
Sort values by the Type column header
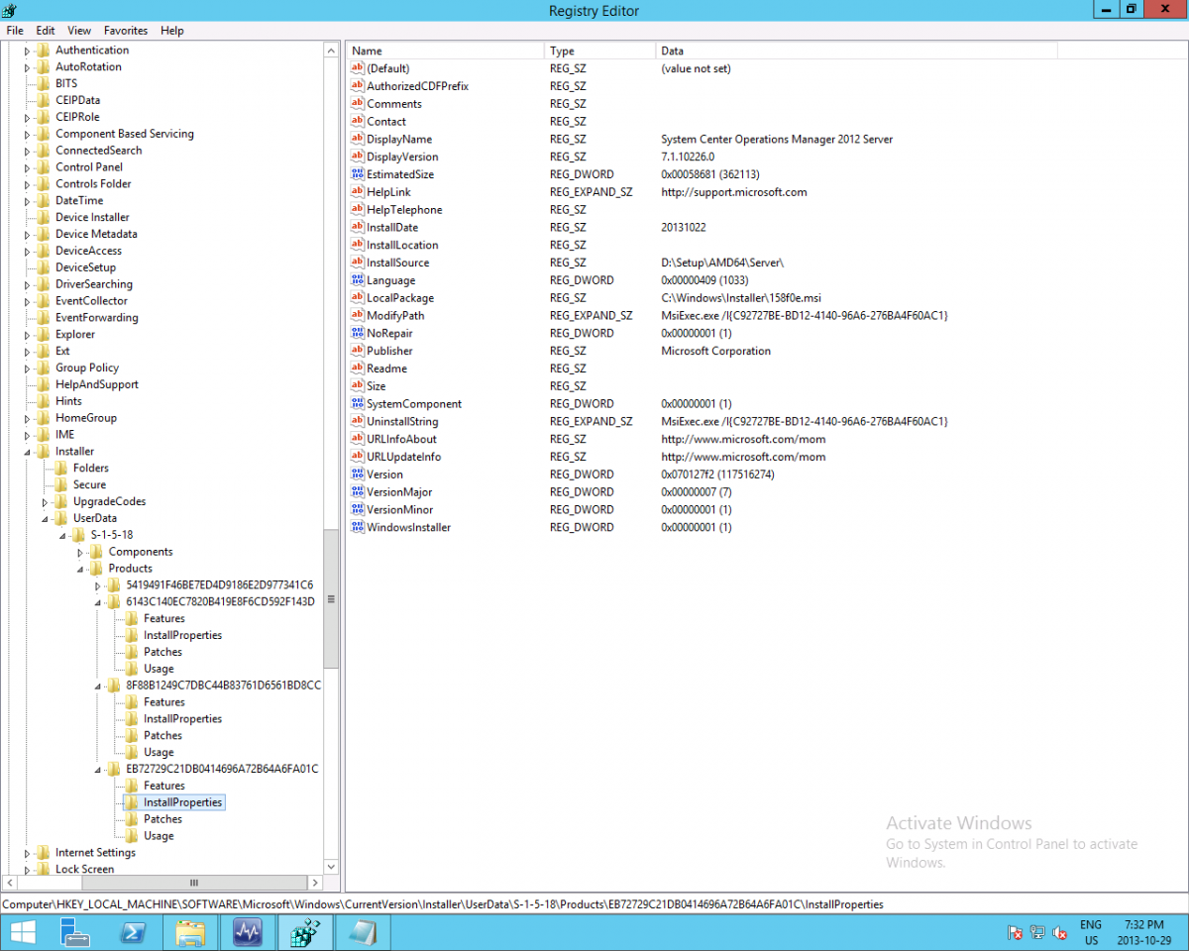[599, 51]
